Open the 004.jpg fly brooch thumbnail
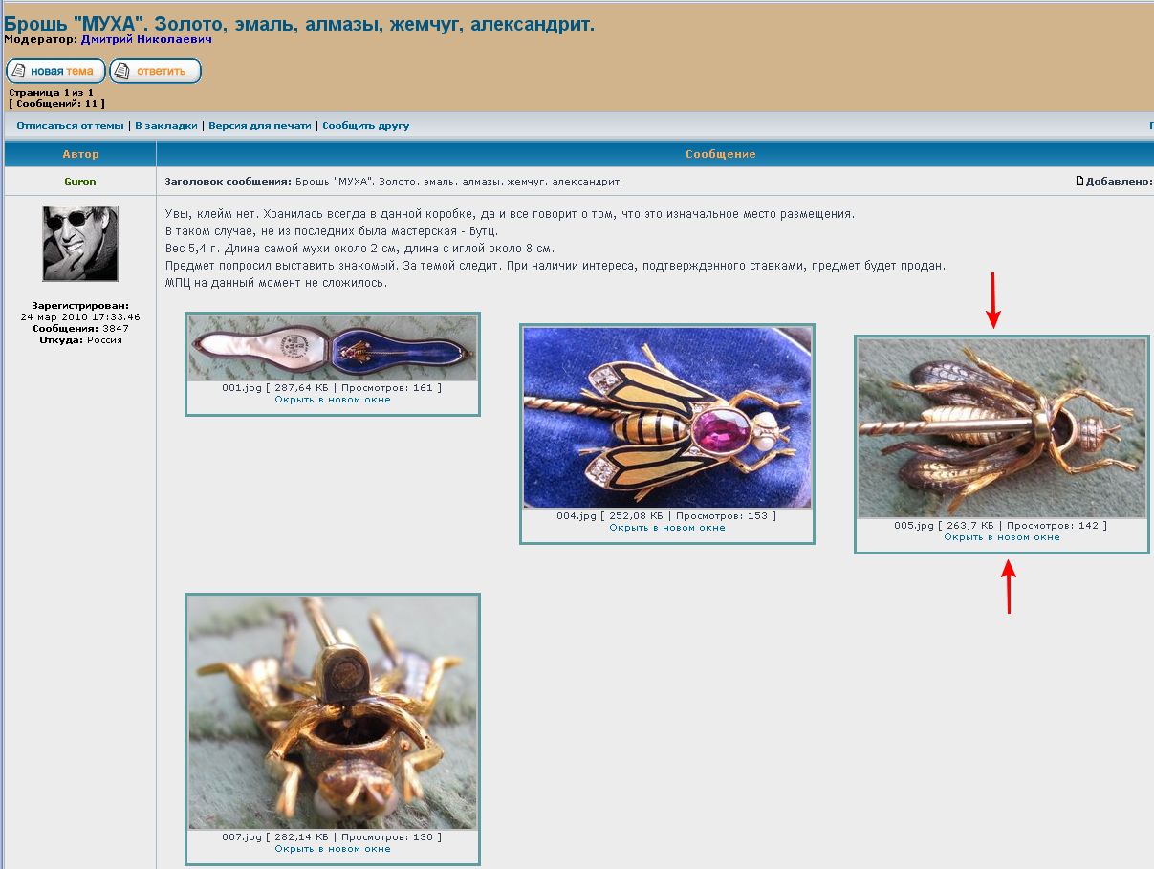 click(x=667, y=417)
